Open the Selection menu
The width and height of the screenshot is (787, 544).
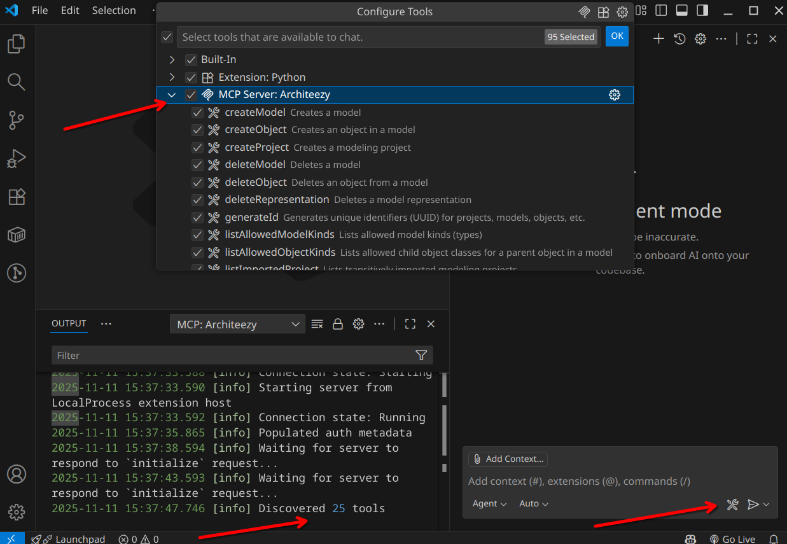point(113,11)
